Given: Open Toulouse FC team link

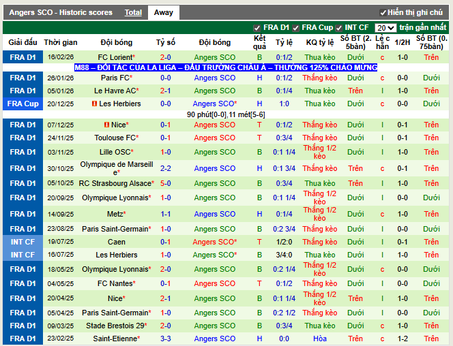Looking at the screenshot, I should (117, 138).
